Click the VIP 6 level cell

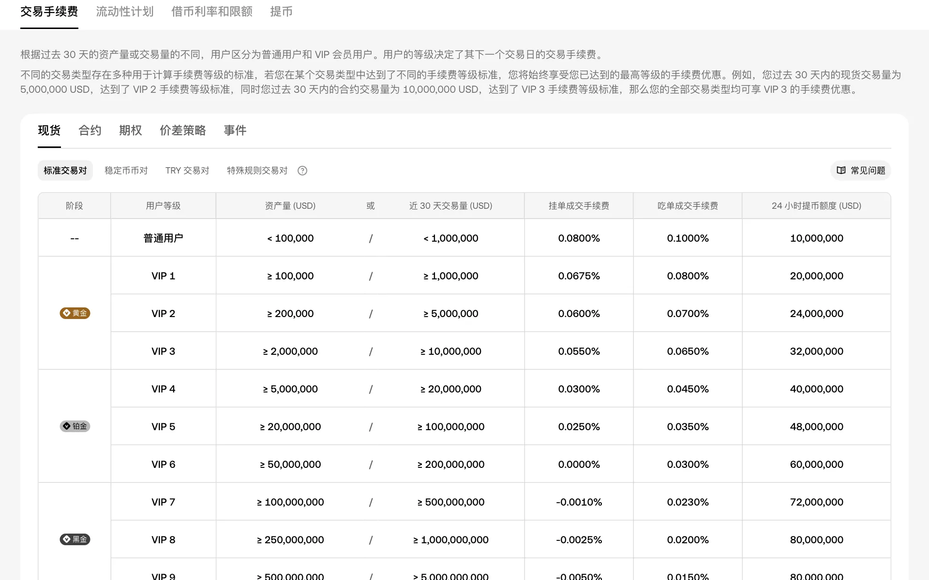point(163,464)
